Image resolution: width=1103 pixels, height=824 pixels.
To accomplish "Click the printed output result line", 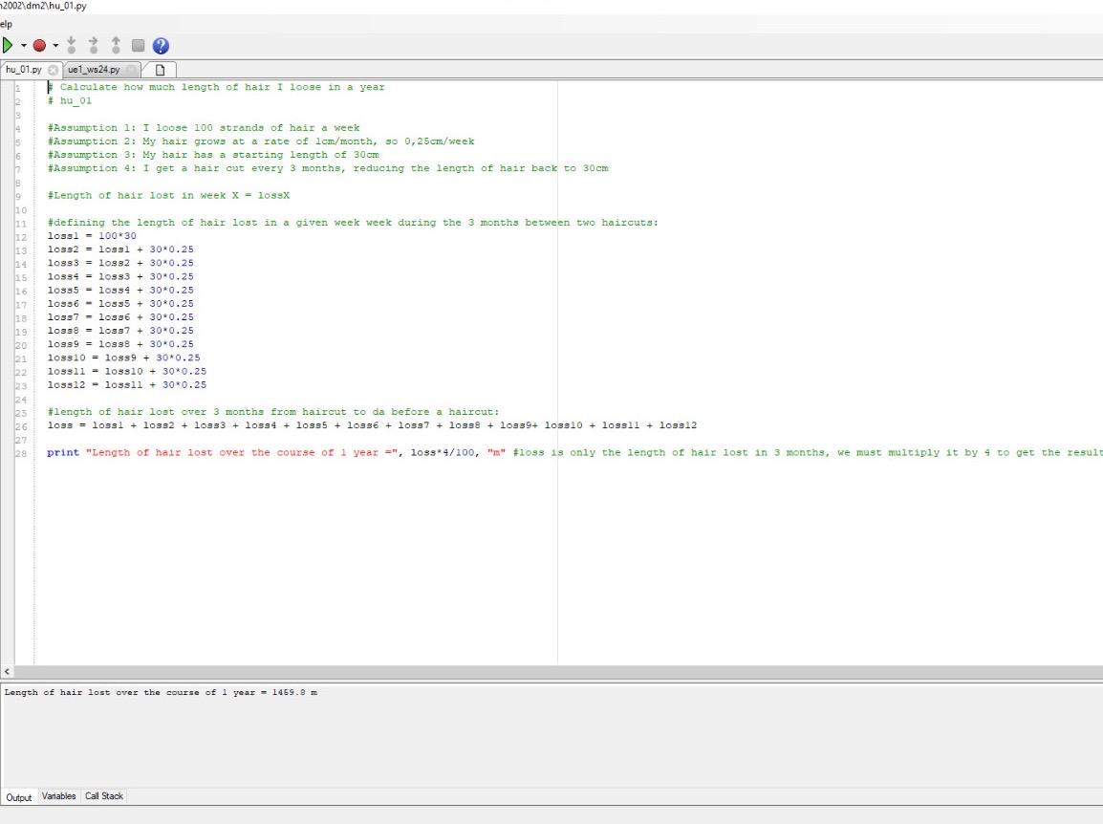I will [x=161, y=692].
